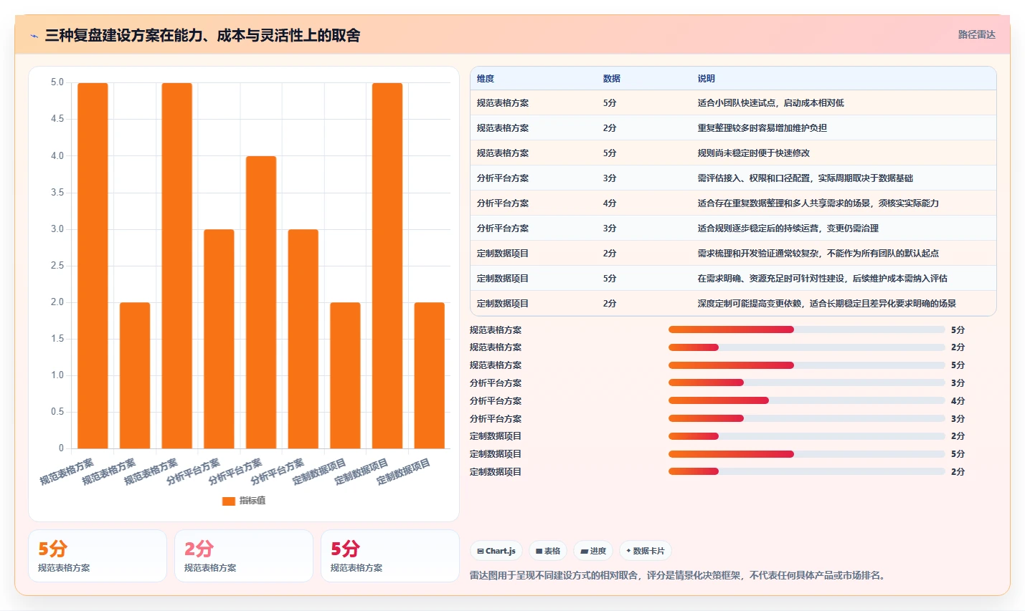Click the 0.5 y-axis tick label
Viewport: 1025px width, 611px height.
point(57,412)
